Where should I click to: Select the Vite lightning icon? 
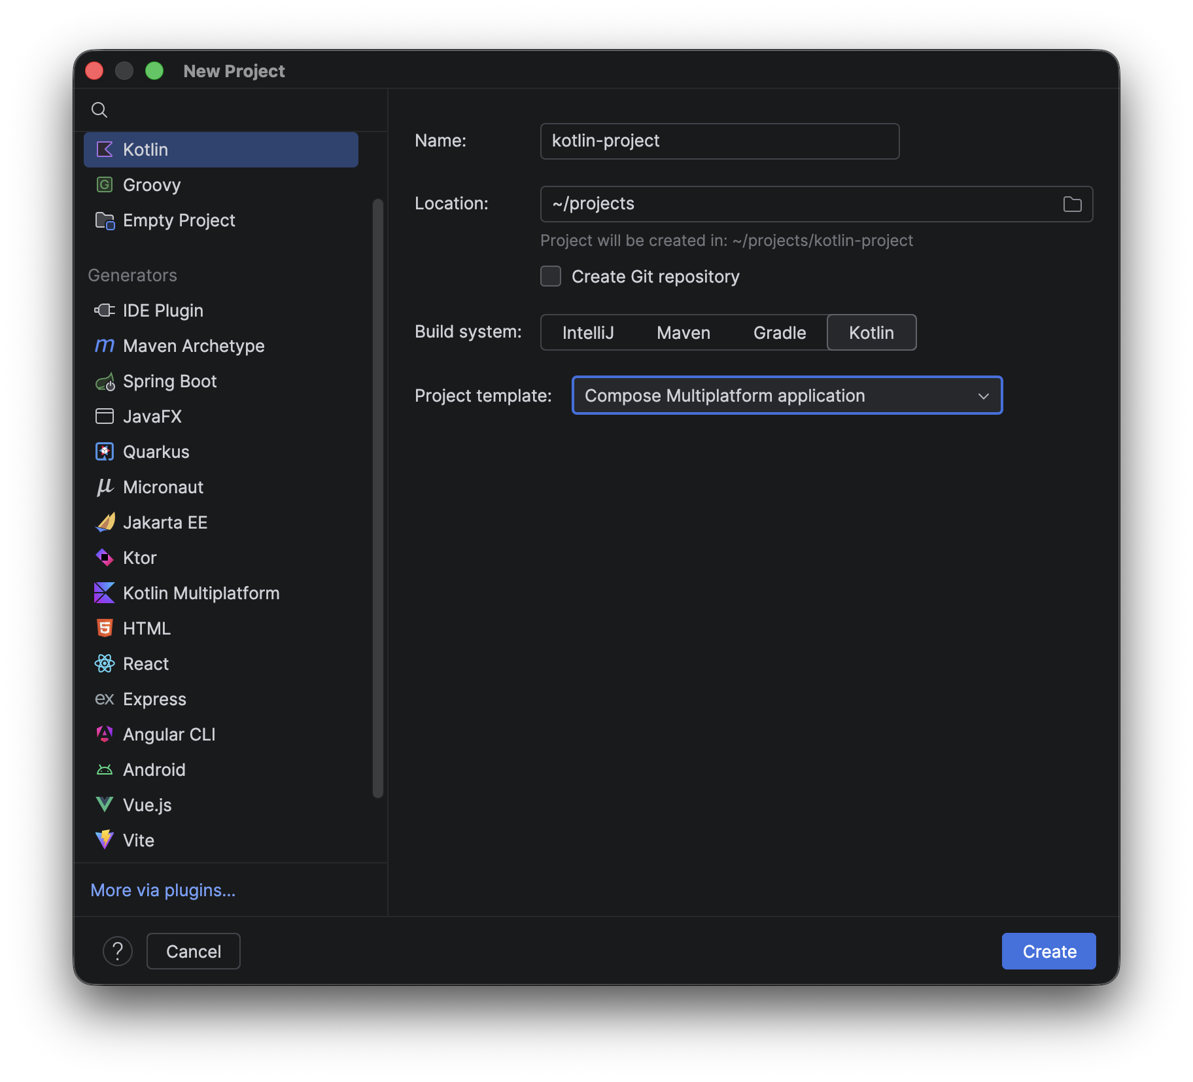[105, 841]
